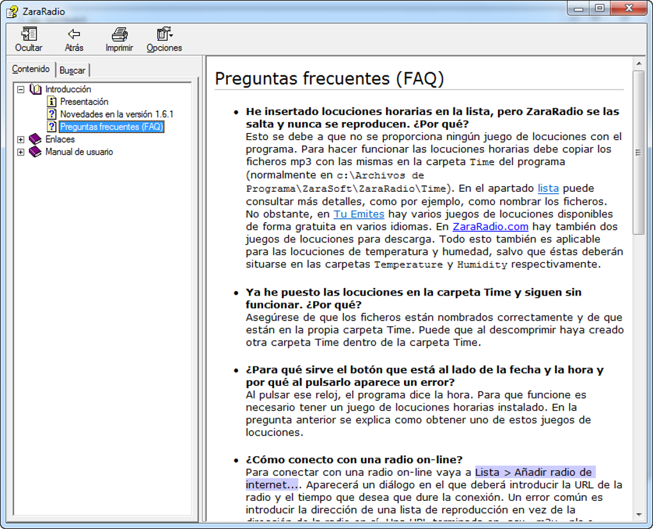Select the Manual de usuario label
The height and width of the screenshot is (529, 653).
[x=79, y=152]
